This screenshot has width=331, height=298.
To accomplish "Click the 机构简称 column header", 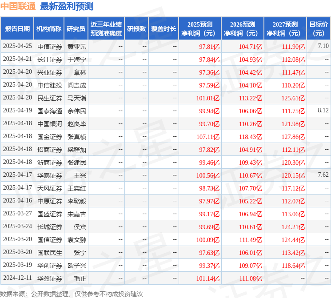I will coord(49,29).
